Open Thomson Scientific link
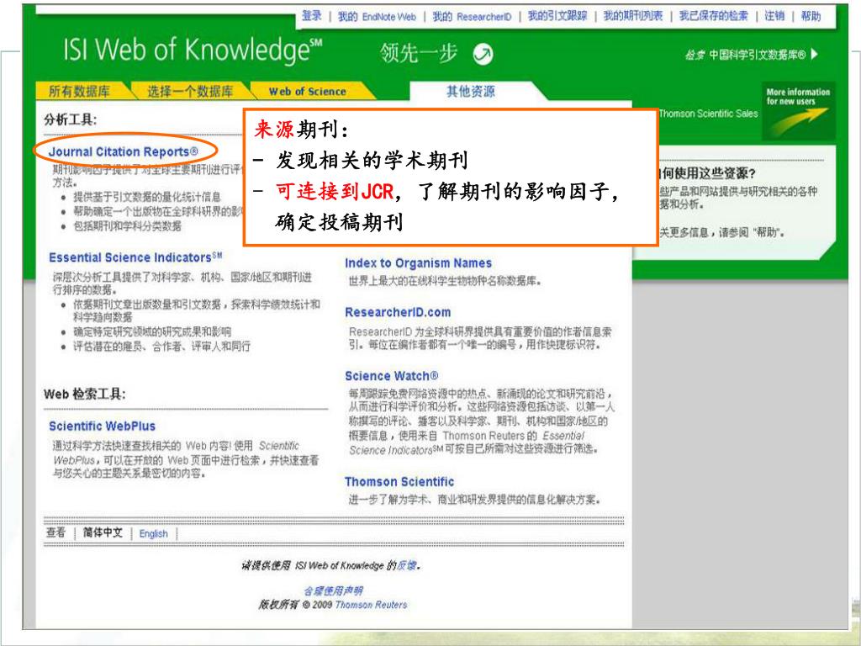Viewport: 861px width, 646px height. (x=399, y=482)
